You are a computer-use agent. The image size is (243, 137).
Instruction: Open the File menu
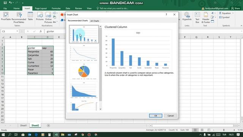5,8
